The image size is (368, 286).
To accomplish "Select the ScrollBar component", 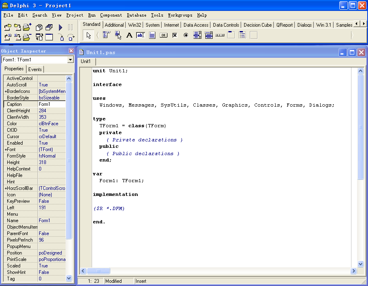I will pos(220,35).
